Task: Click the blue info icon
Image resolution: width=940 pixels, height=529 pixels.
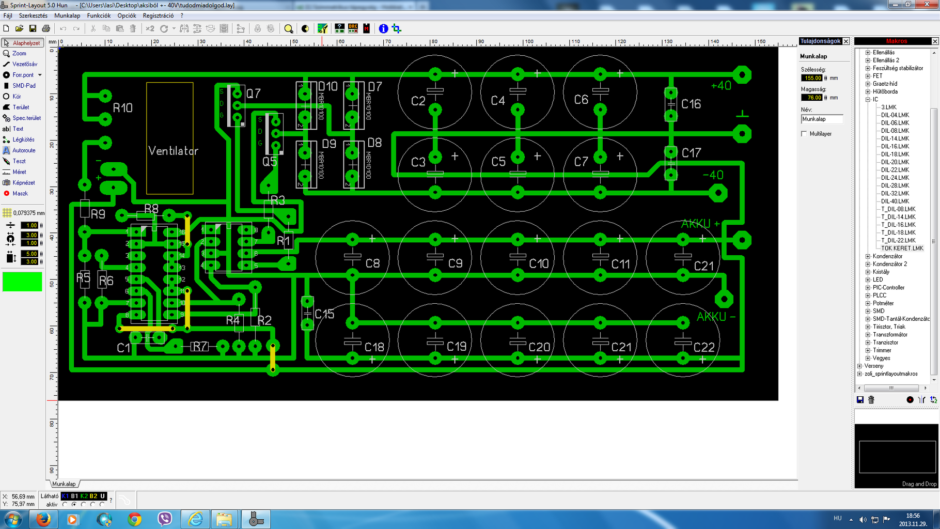Action: point(383,28)
